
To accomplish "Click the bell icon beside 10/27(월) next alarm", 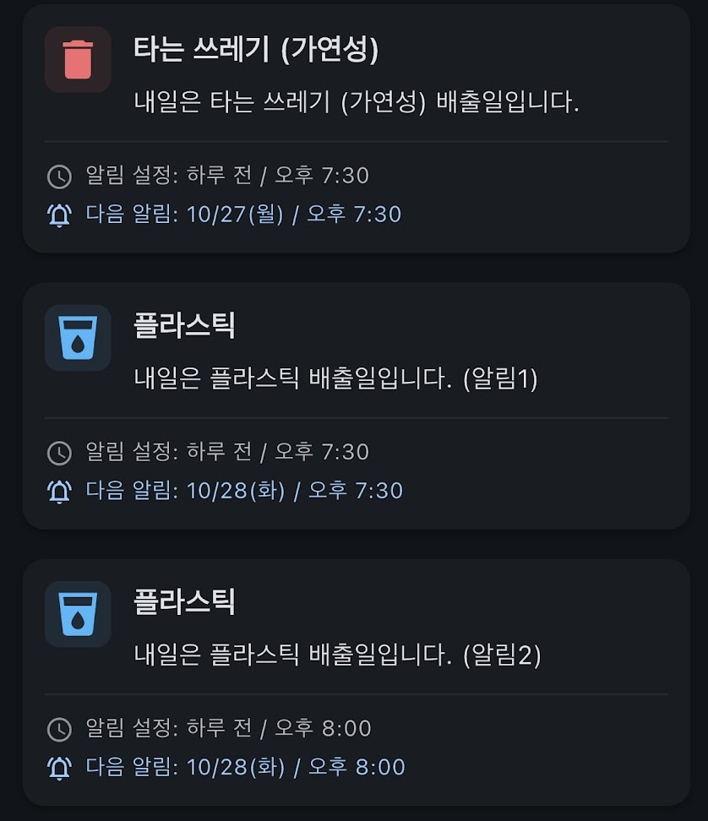I will (x=59, y=215).
